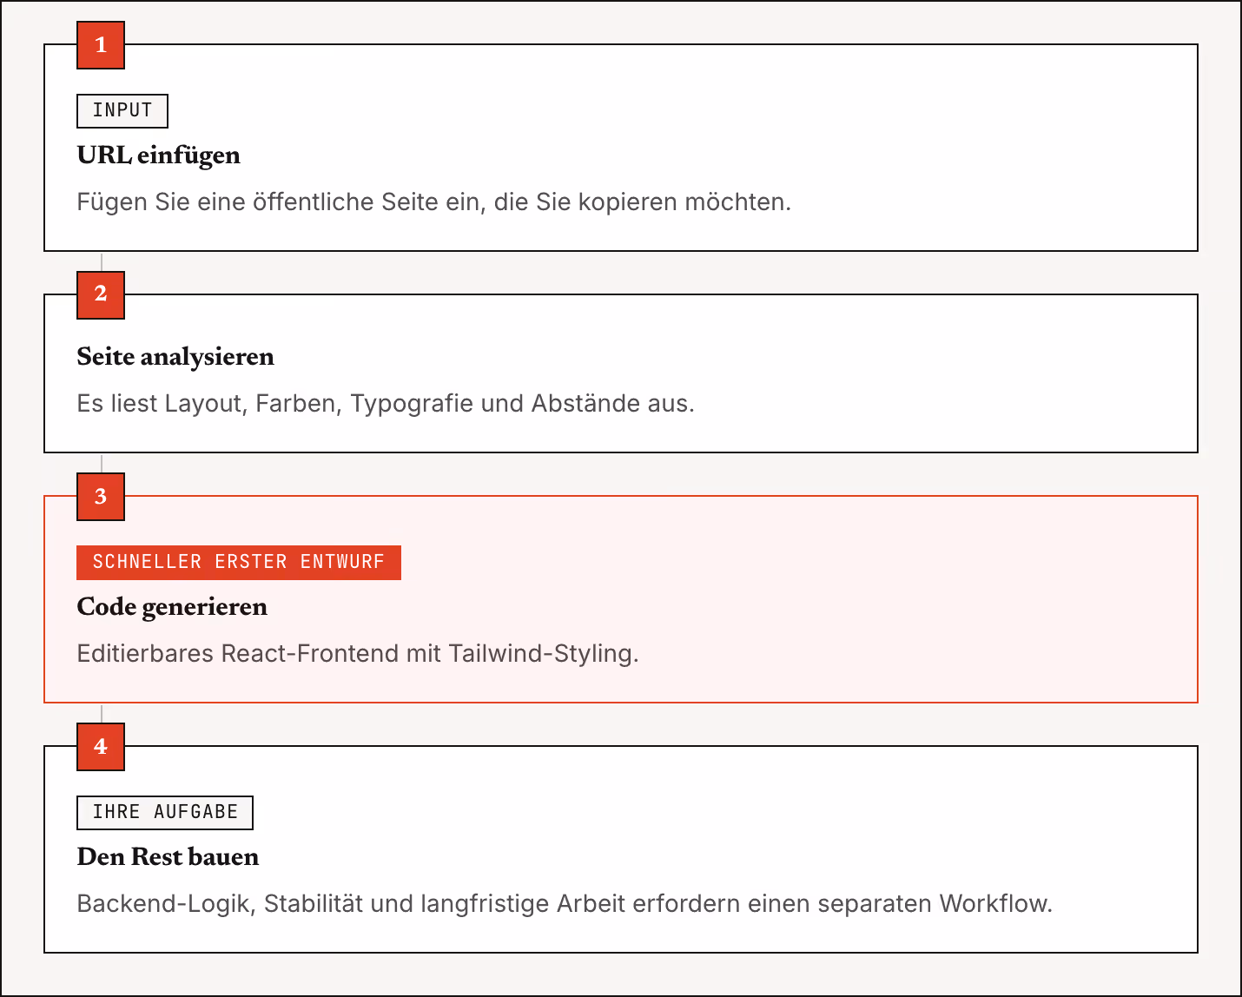Click the red step 1 number badge
This screenshot has height=997, width=1242.
click(101, 45)
